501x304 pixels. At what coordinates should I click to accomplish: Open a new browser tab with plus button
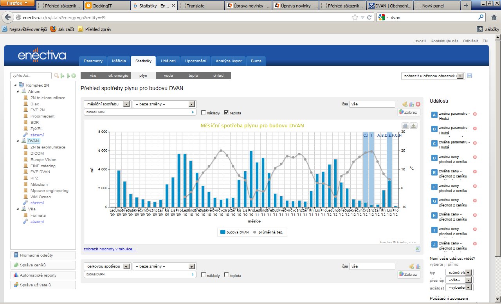466,6
